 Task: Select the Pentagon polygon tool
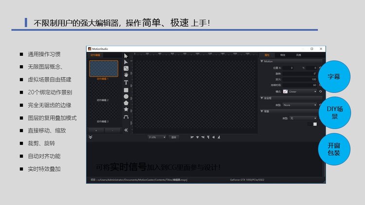pyautogui.click(x=126, y=103)
